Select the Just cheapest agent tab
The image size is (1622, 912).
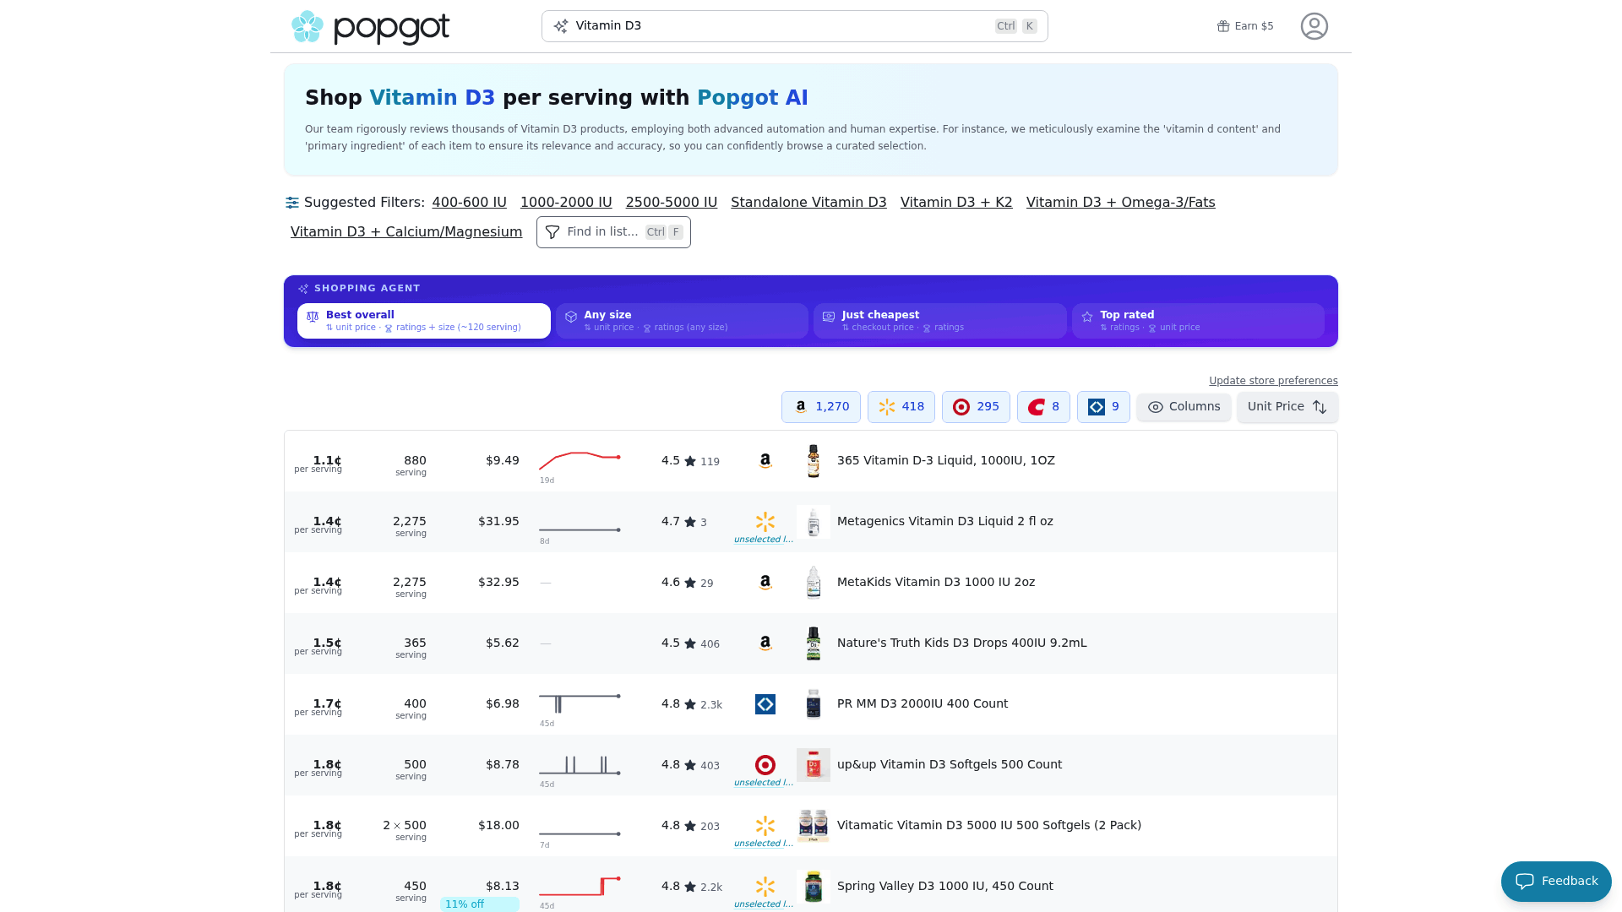pyautogui.click(x=939, y=321)
